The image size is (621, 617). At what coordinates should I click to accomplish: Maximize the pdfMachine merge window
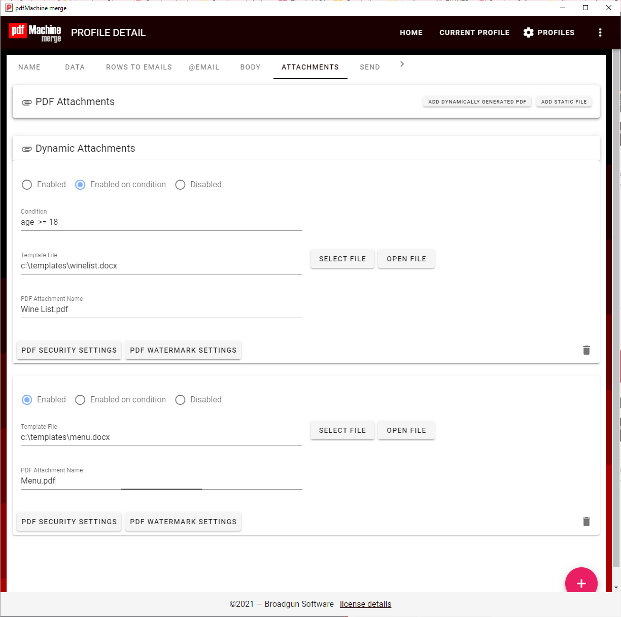[x=585, y=8]
